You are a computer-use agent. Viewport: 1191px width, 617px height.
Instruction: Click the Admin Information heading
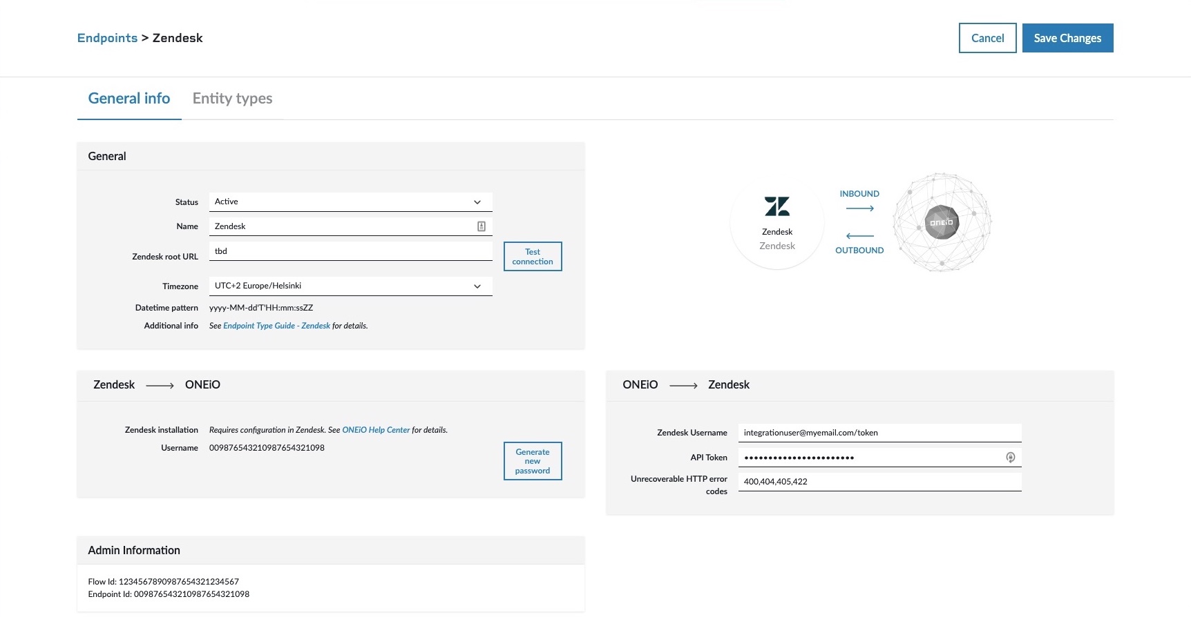134,551
